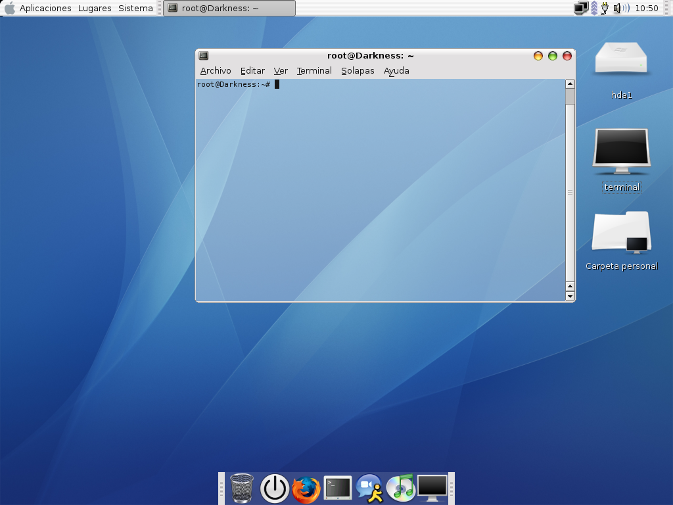The image size is (673, 505).
Task: Open the terminal window menu icon in the title bar
Action: 204,56
